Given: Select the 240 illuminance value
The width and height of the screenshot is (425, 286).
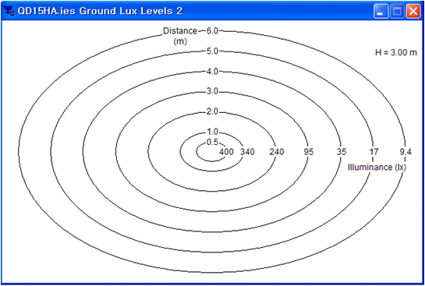Looking at the screenshot, I should 277,152.
